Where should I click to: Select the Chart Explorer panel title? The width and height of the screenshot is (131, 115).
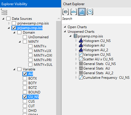click(x=74, y=4)
